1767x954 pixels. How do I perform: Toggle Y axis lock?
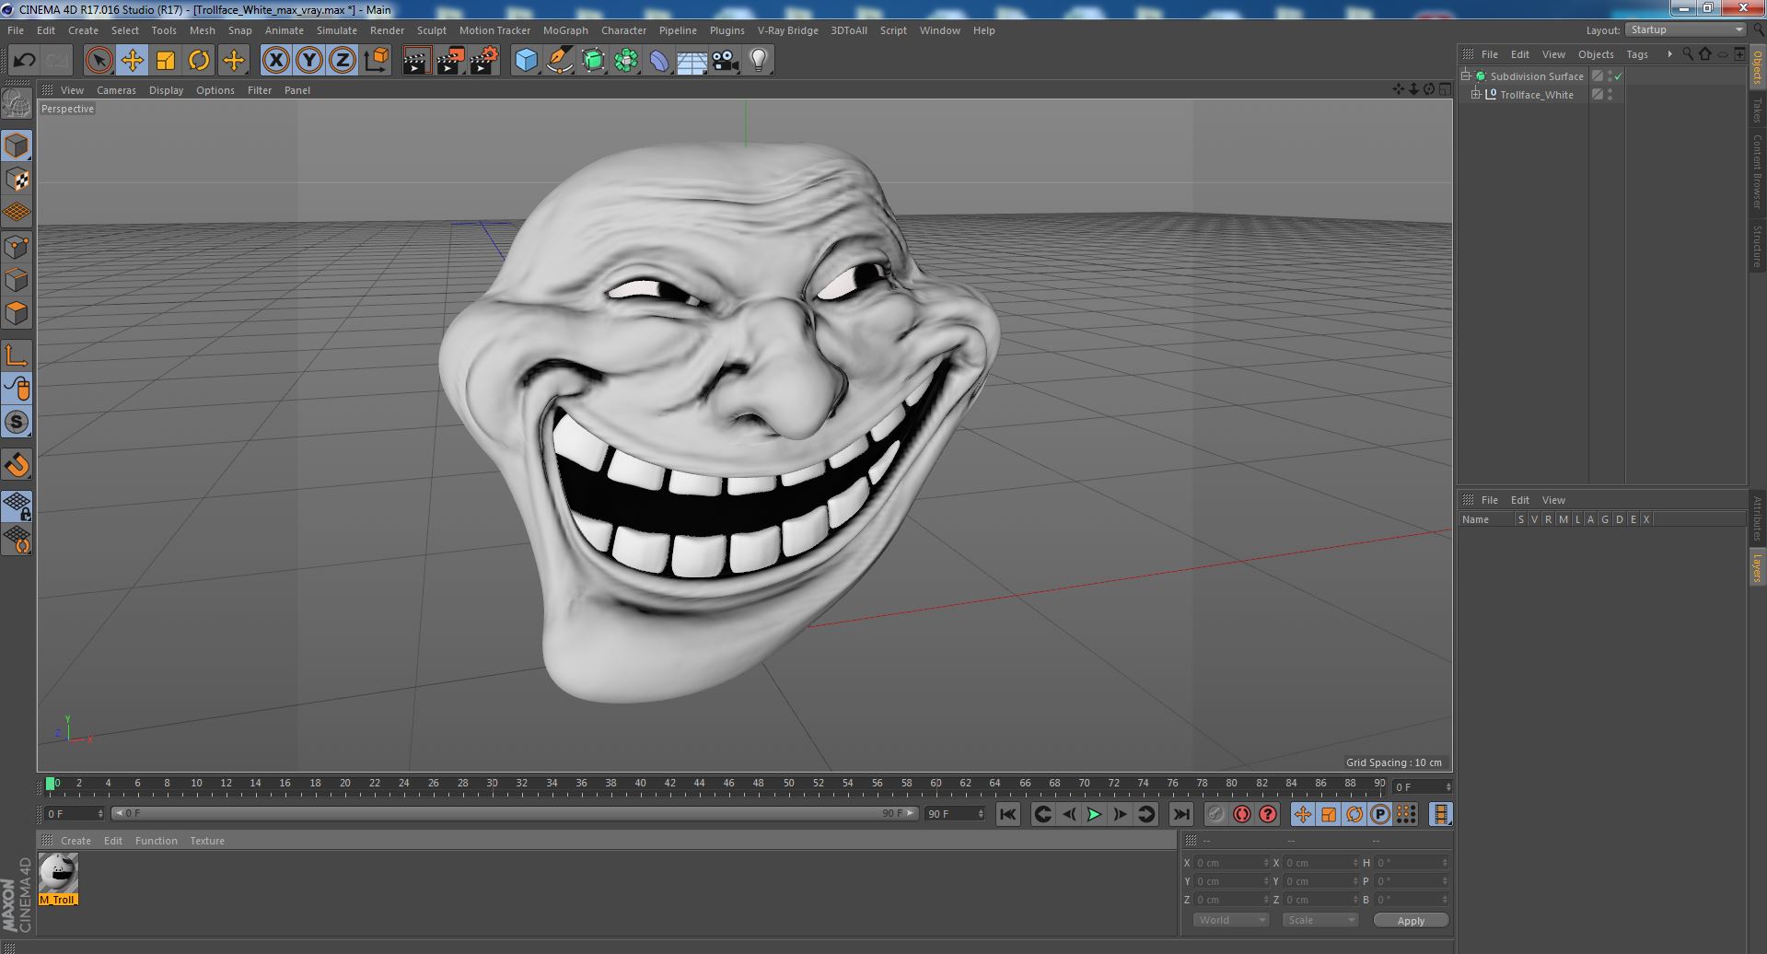[x=309, y=61]
